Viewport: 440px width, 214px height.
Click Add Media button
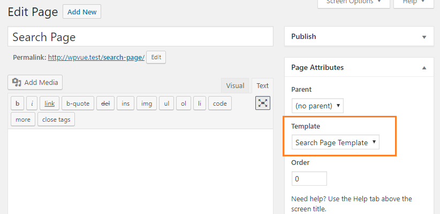click(35, 83)
